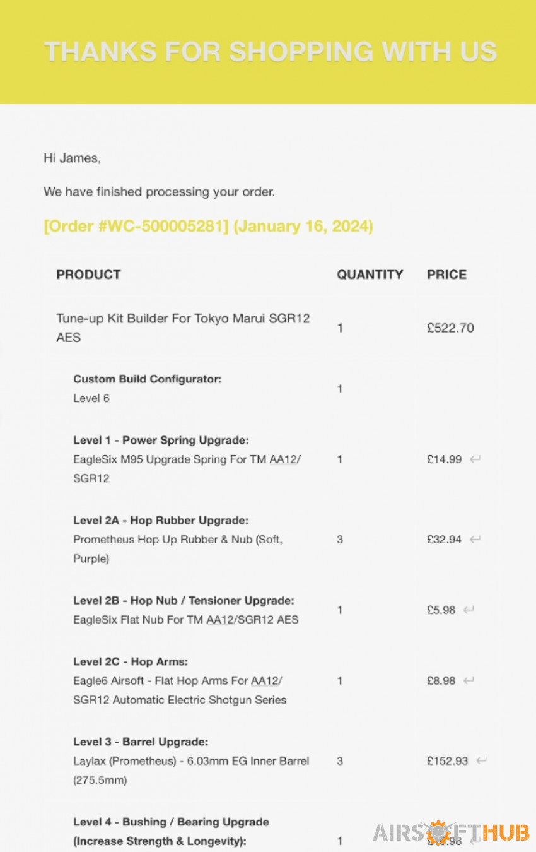Select the QUANTITY column header

tap(370, 275)
